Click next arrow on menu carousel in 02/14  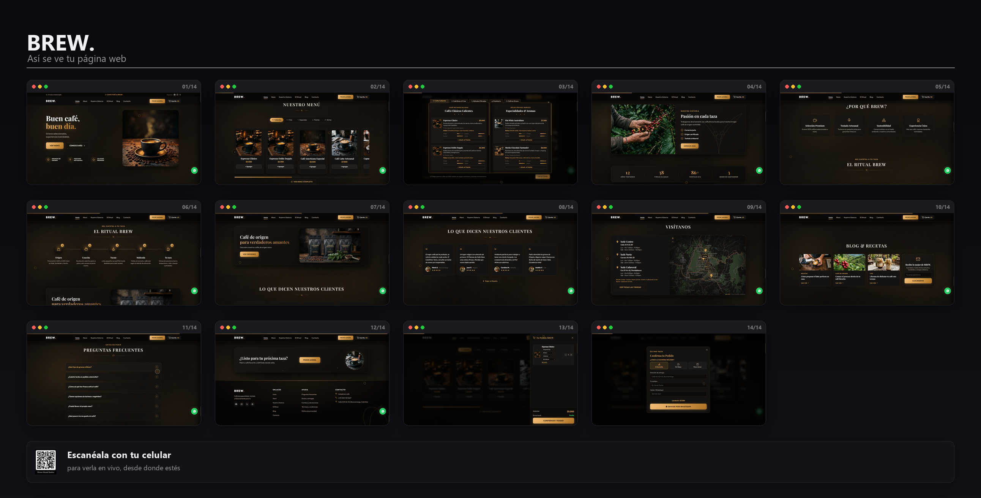[x=368, y=152]
